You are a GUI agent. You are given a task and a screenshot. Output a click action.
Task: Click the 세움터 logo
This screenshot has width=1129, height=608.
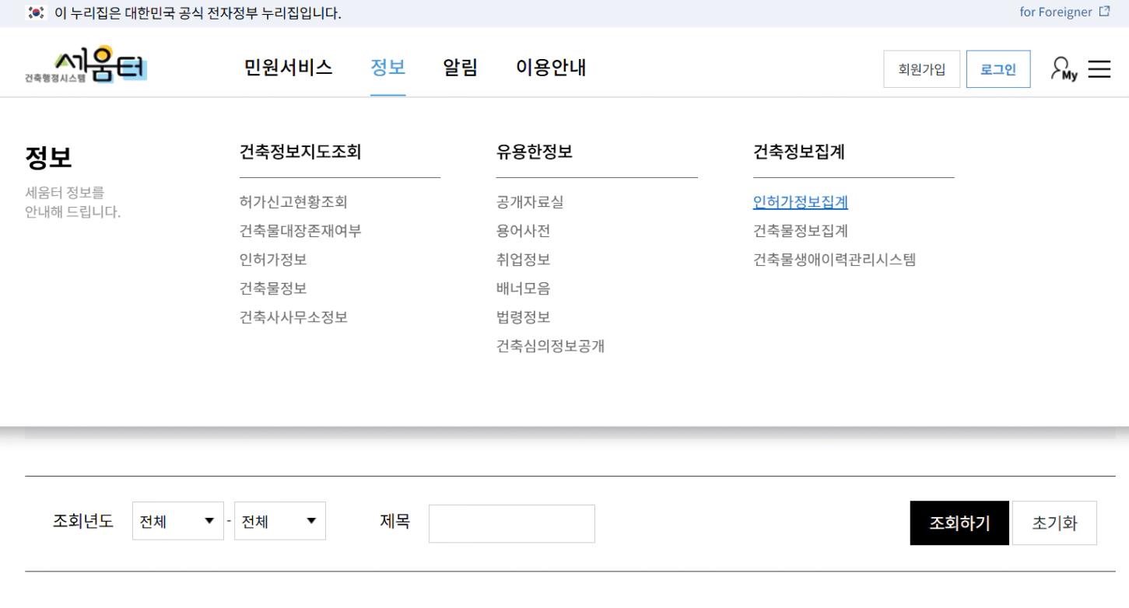tap(86, 65)
